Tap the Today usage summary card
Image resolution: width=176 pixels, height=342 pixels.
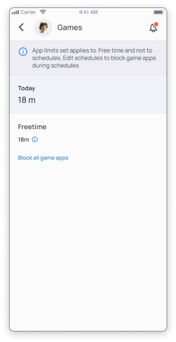pyautogui.click(x=88, y=95)
